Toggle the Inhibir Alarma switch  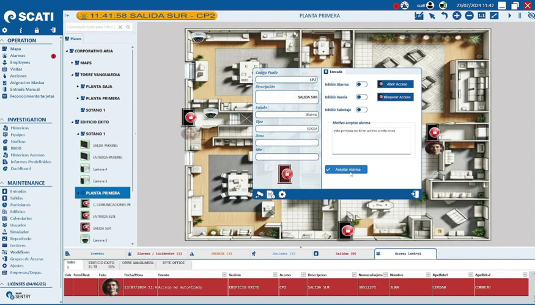click(361, 84)
